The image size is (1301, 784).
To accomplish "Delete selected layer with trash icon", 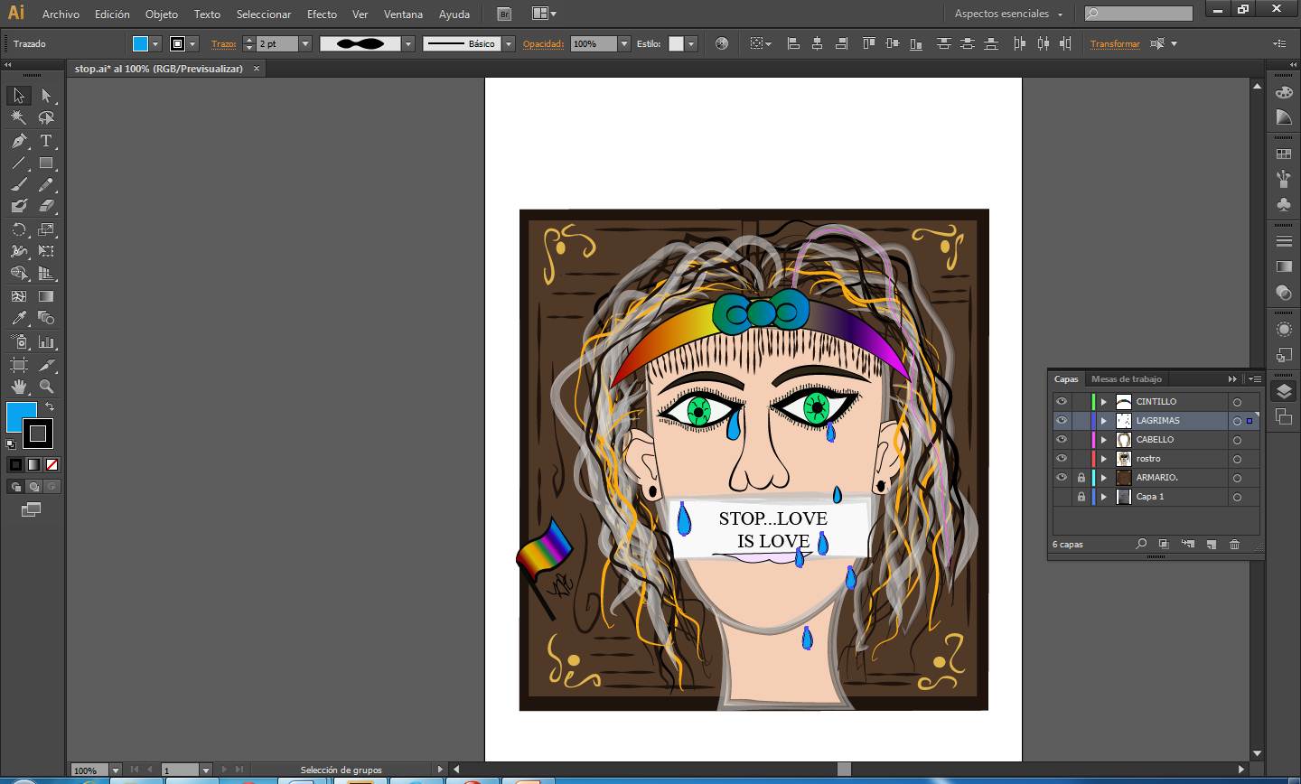I will pyautogui.click(x=1234, y=545).
